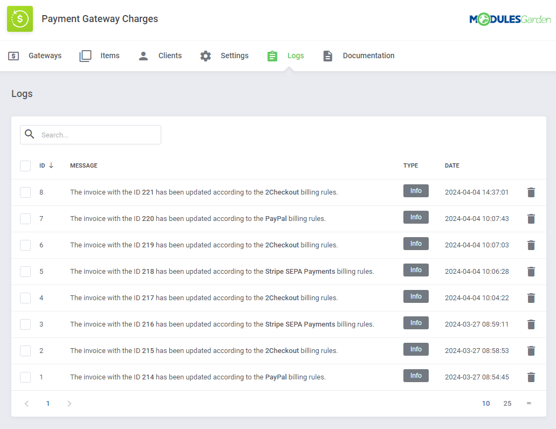Select the checkbox beside log ID 1
Screen dimensions: 556x429
coord(25,377)
